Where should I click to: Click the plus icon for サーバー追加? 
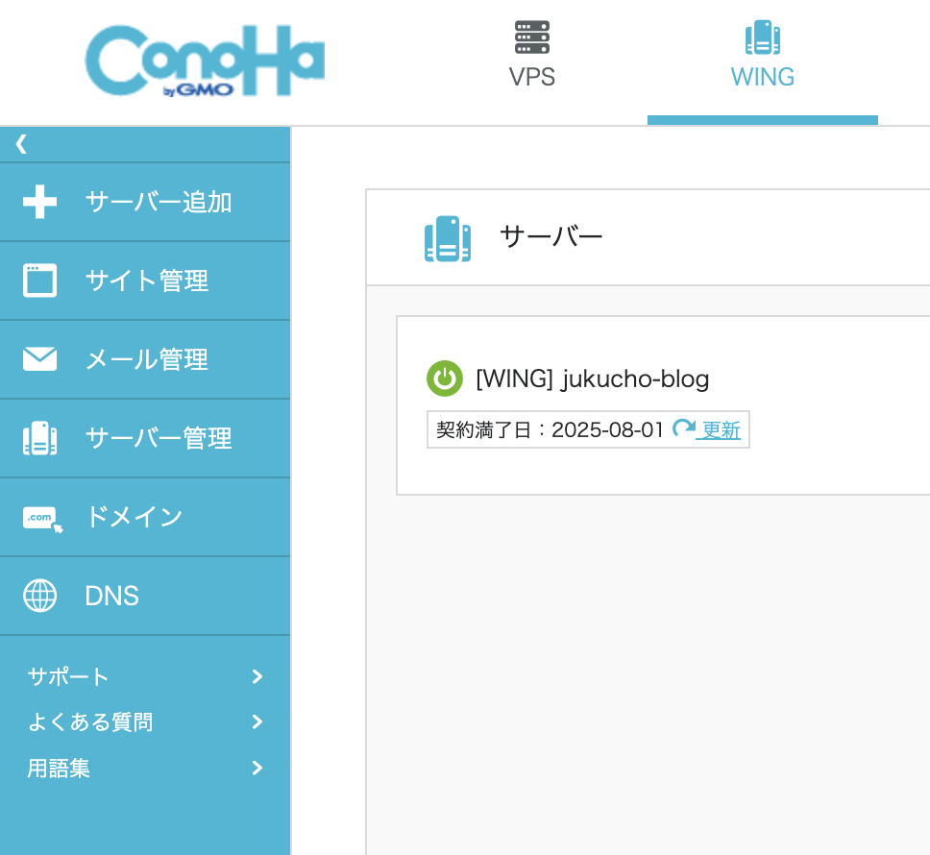(39, 202)
